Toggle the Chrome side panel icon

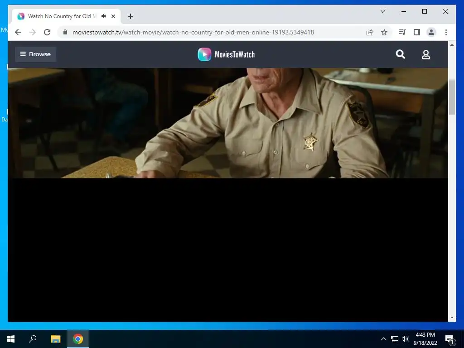click(417, 32)
